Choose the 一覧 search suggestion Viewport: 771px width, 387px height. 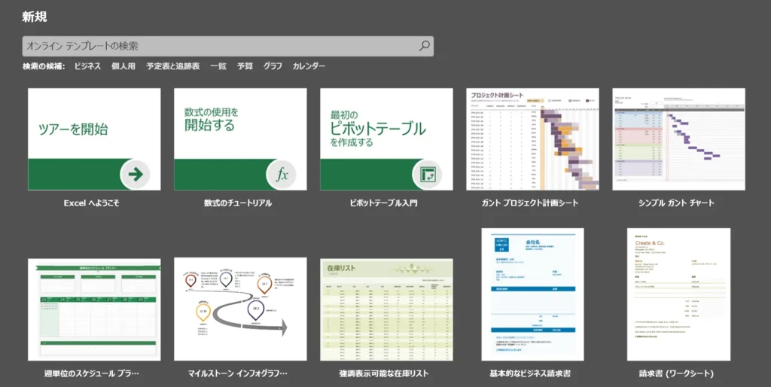(x=218, y=66)
